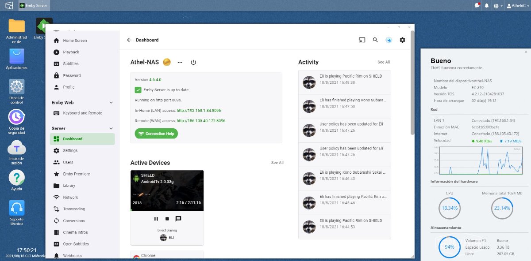Open Subtitles settings in sidebar

tap(82, 64)
